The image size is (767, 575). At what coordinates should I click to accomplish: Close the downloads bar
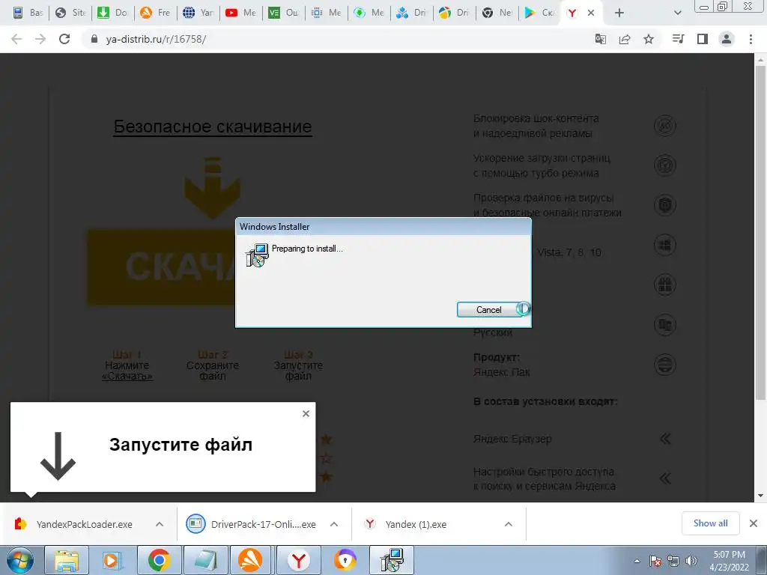coord(754,523)
